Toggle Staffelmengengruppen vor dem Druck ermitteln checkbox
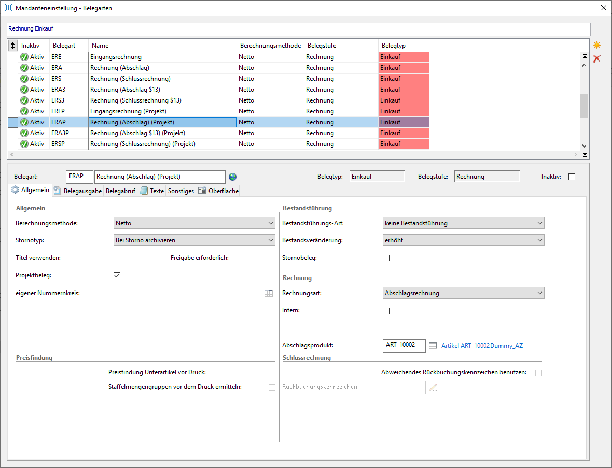The image size is (612, 468). [272, 387]
